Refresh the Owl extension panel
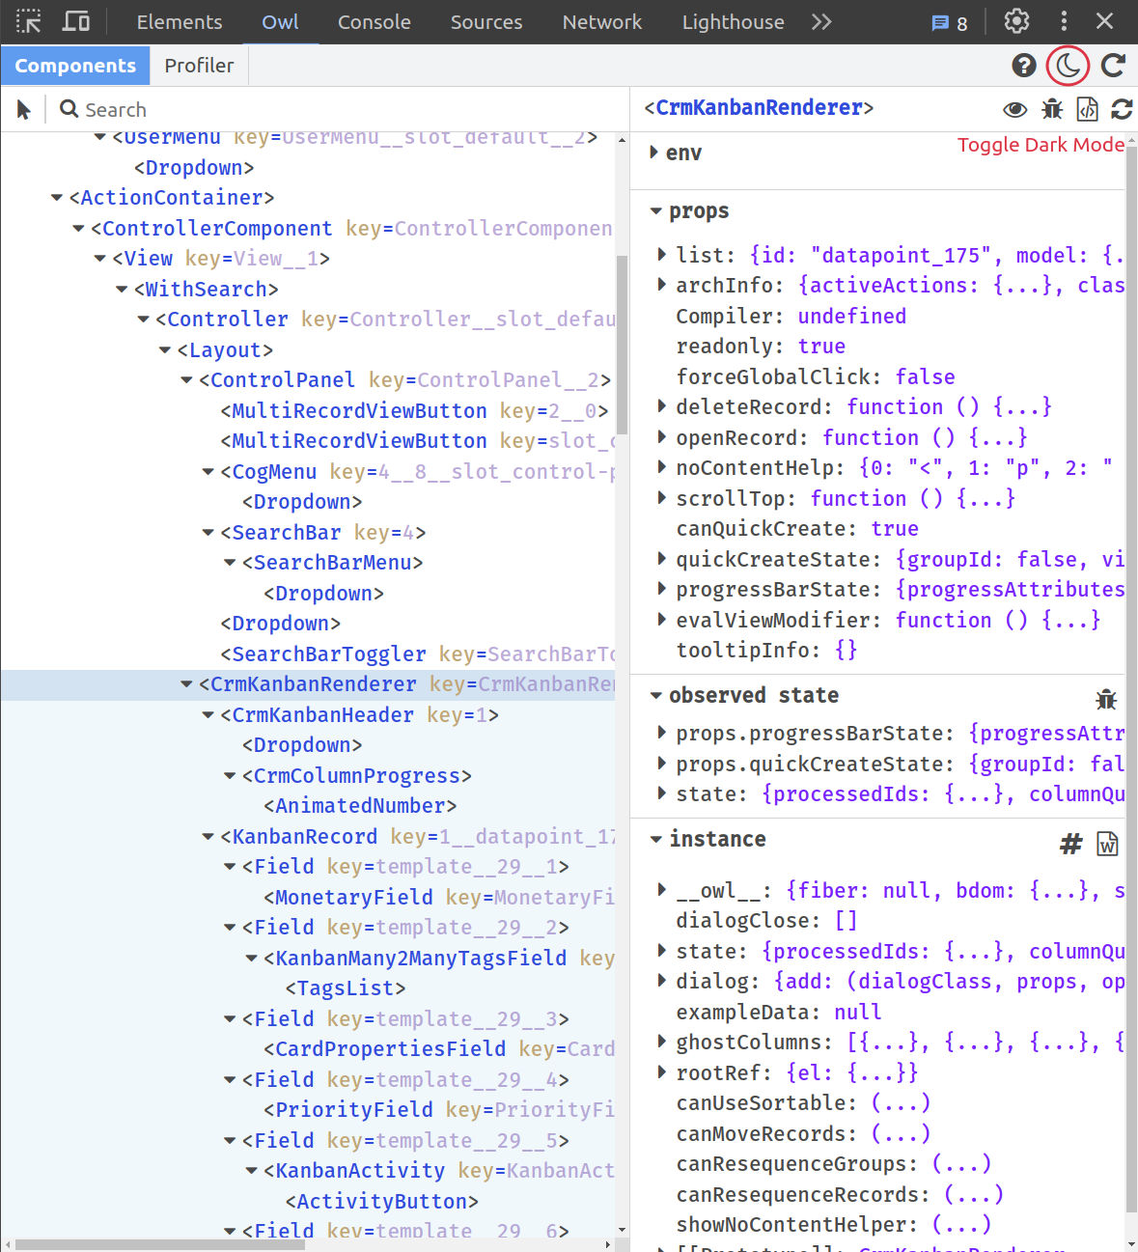Viewport: 1138px width, 1252px height. click(x=1113, y=66)
